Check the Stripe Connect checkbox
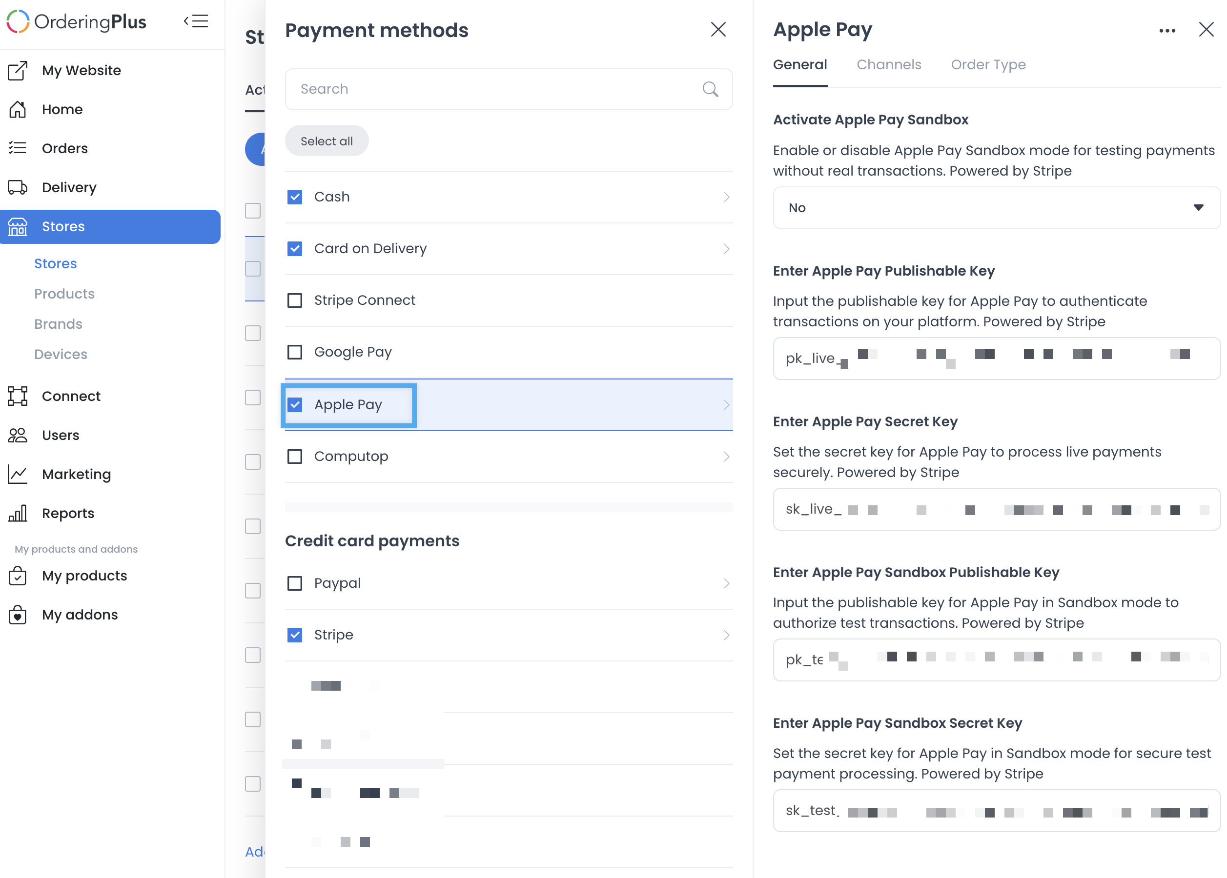 click(x=295, y=300)
